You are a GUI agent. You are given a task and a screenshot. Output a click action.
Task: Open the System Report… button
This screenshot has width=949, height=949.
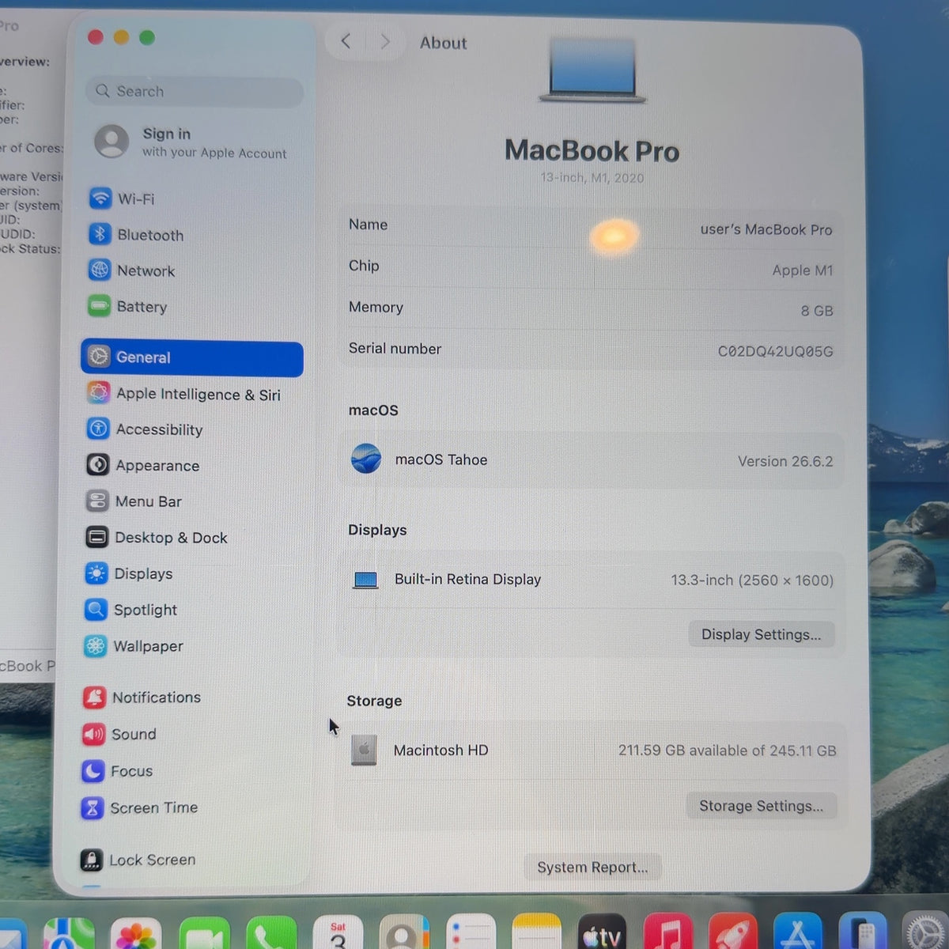pos(593,867)
